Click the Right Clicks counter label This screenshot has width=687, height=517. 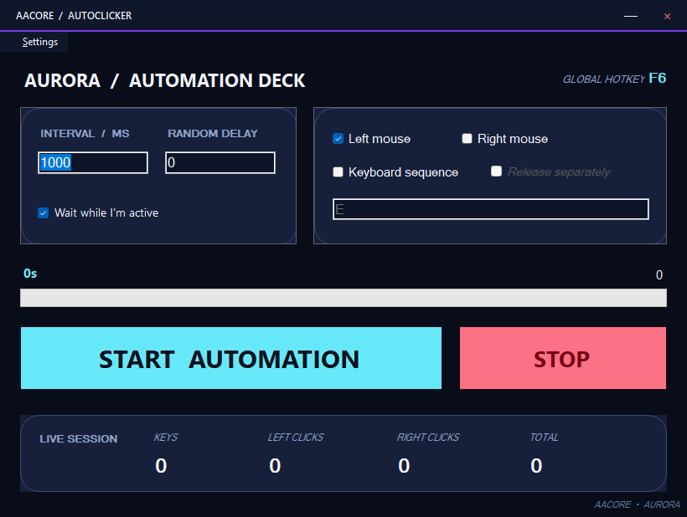pos(428,437)
